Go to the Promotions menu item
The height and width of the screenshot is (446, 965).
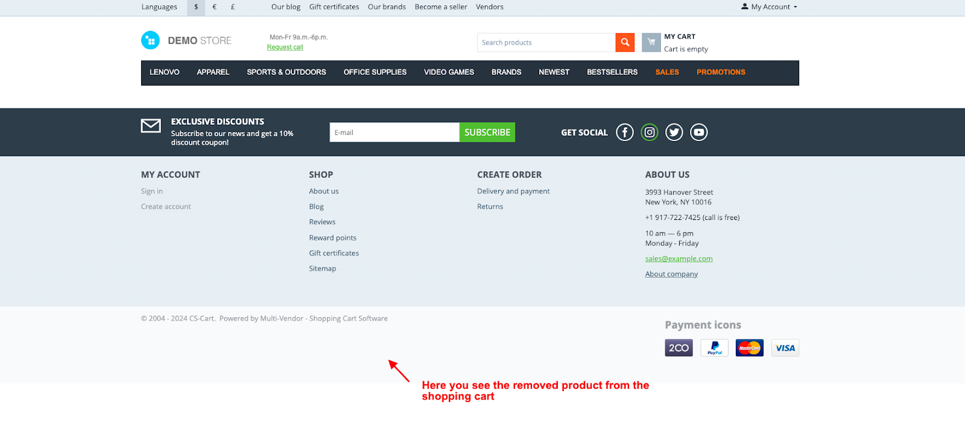[x=721, y=72]
